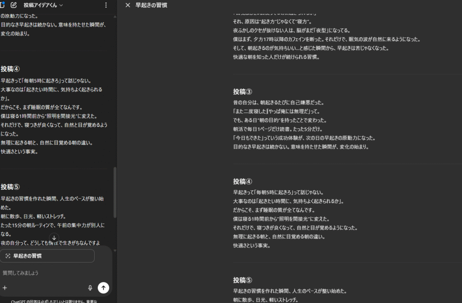
Task: Click the scroll-up arrow of chat scrollbar
Action: click(x=115, y=17)
